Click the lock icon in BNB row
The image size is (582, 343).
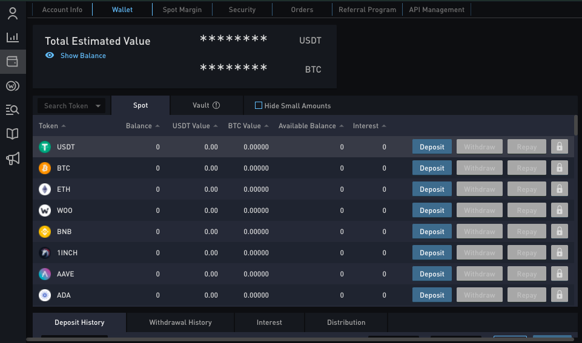point(560,231)
